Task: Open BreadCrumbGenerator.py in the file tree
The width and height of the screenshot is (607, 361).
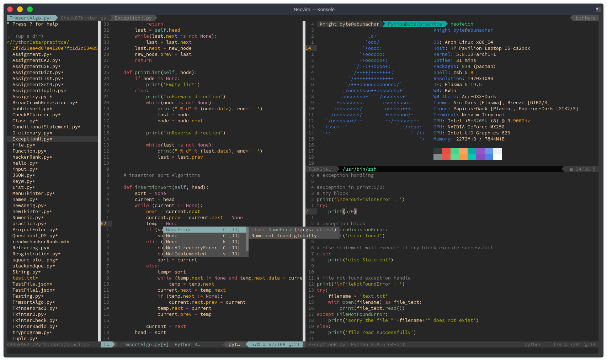Action: (x=45, y=102)
